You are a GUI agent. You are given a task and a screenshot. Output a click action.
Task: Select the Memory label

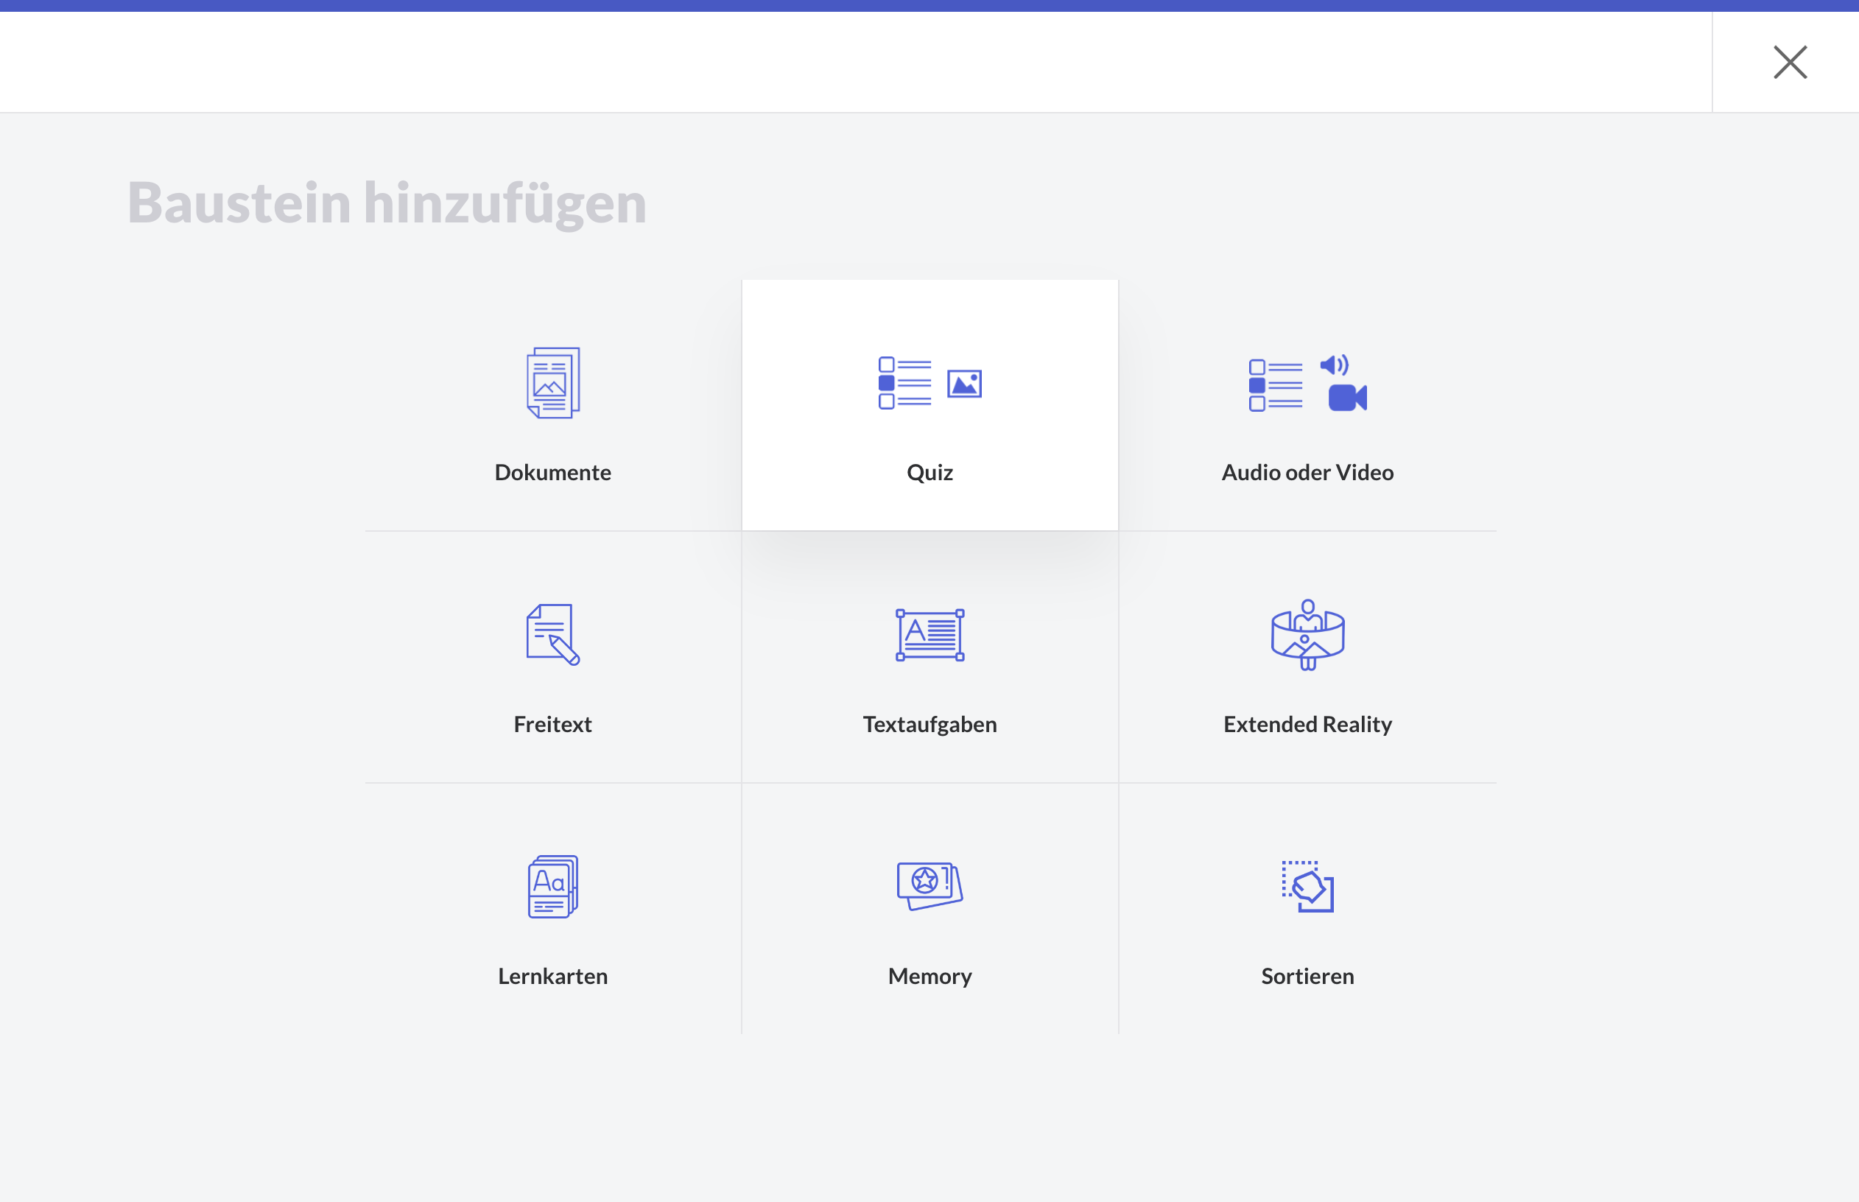pos(930,977)
